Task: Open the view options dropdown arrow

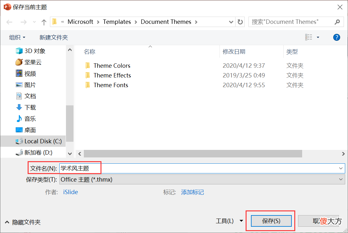Action: pyautogui.click(x=318, y=37)
